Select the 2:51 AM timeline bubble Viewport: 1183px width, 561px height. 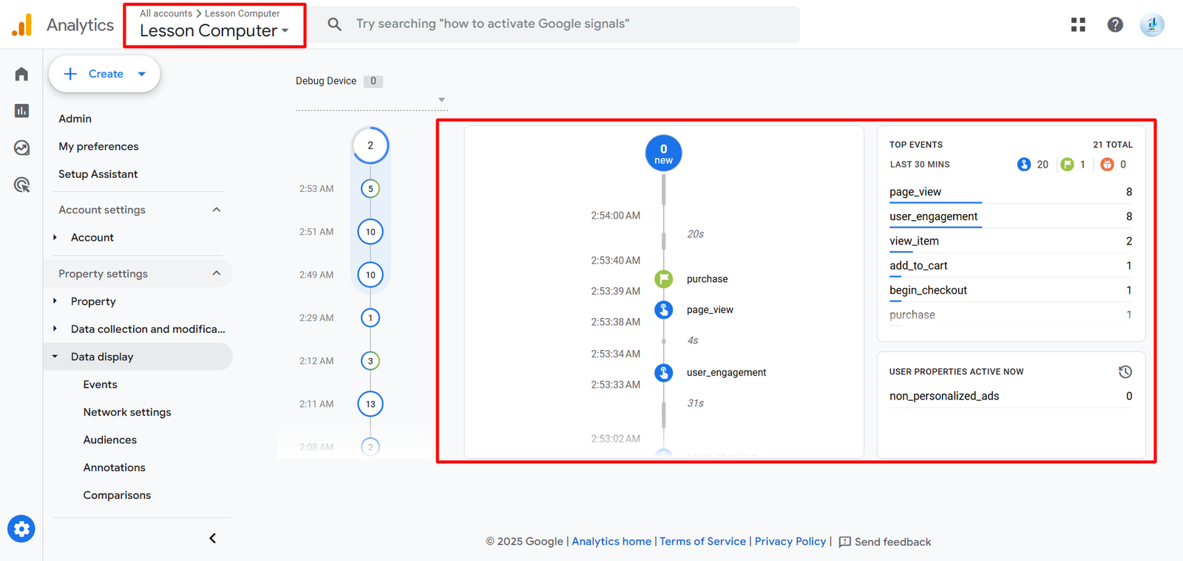click(370, 232)
